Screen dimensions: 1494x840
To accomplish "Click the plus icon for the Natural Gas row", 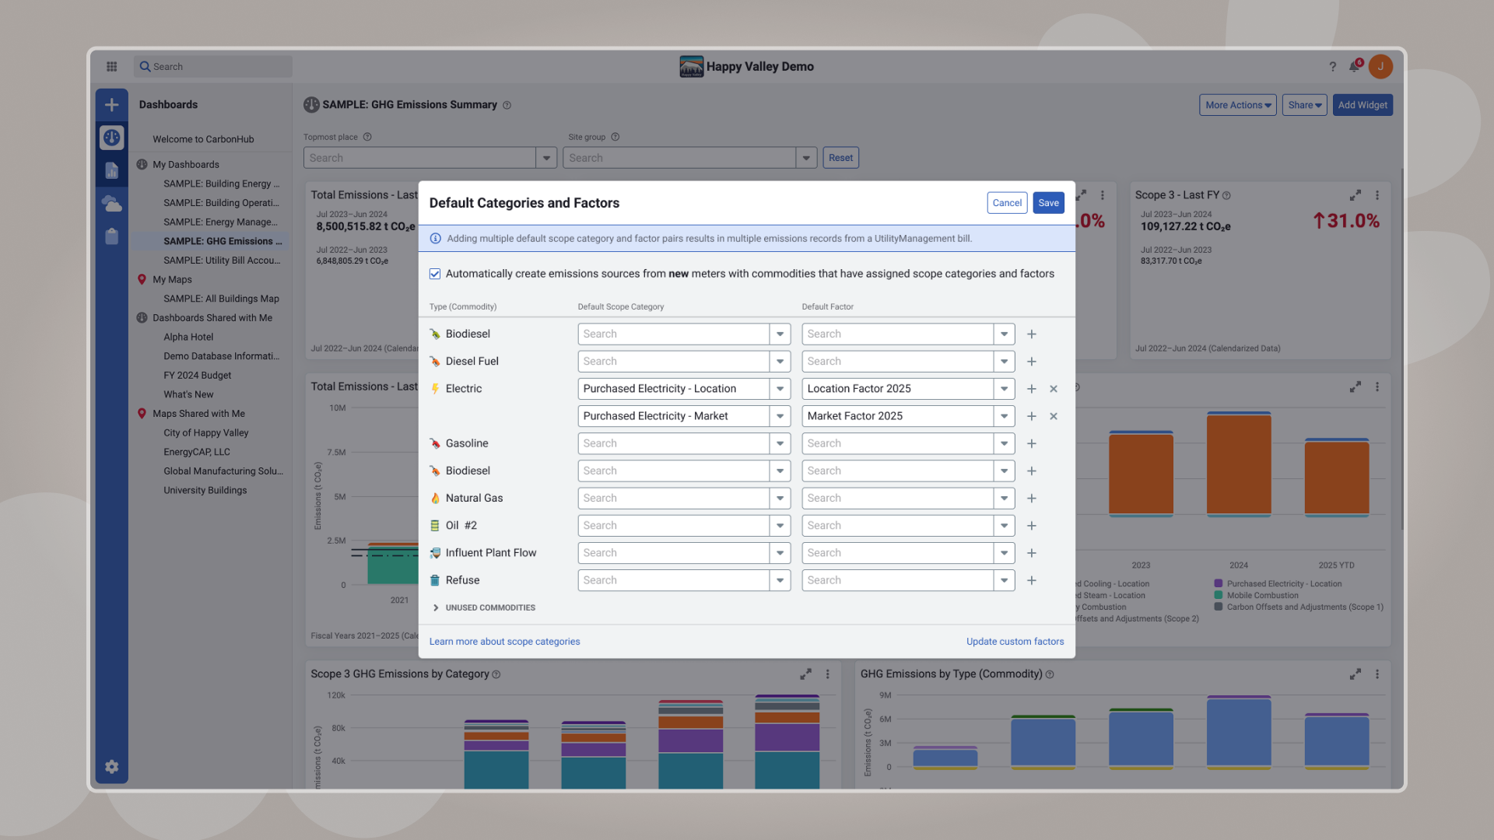I will [1031, 498].
